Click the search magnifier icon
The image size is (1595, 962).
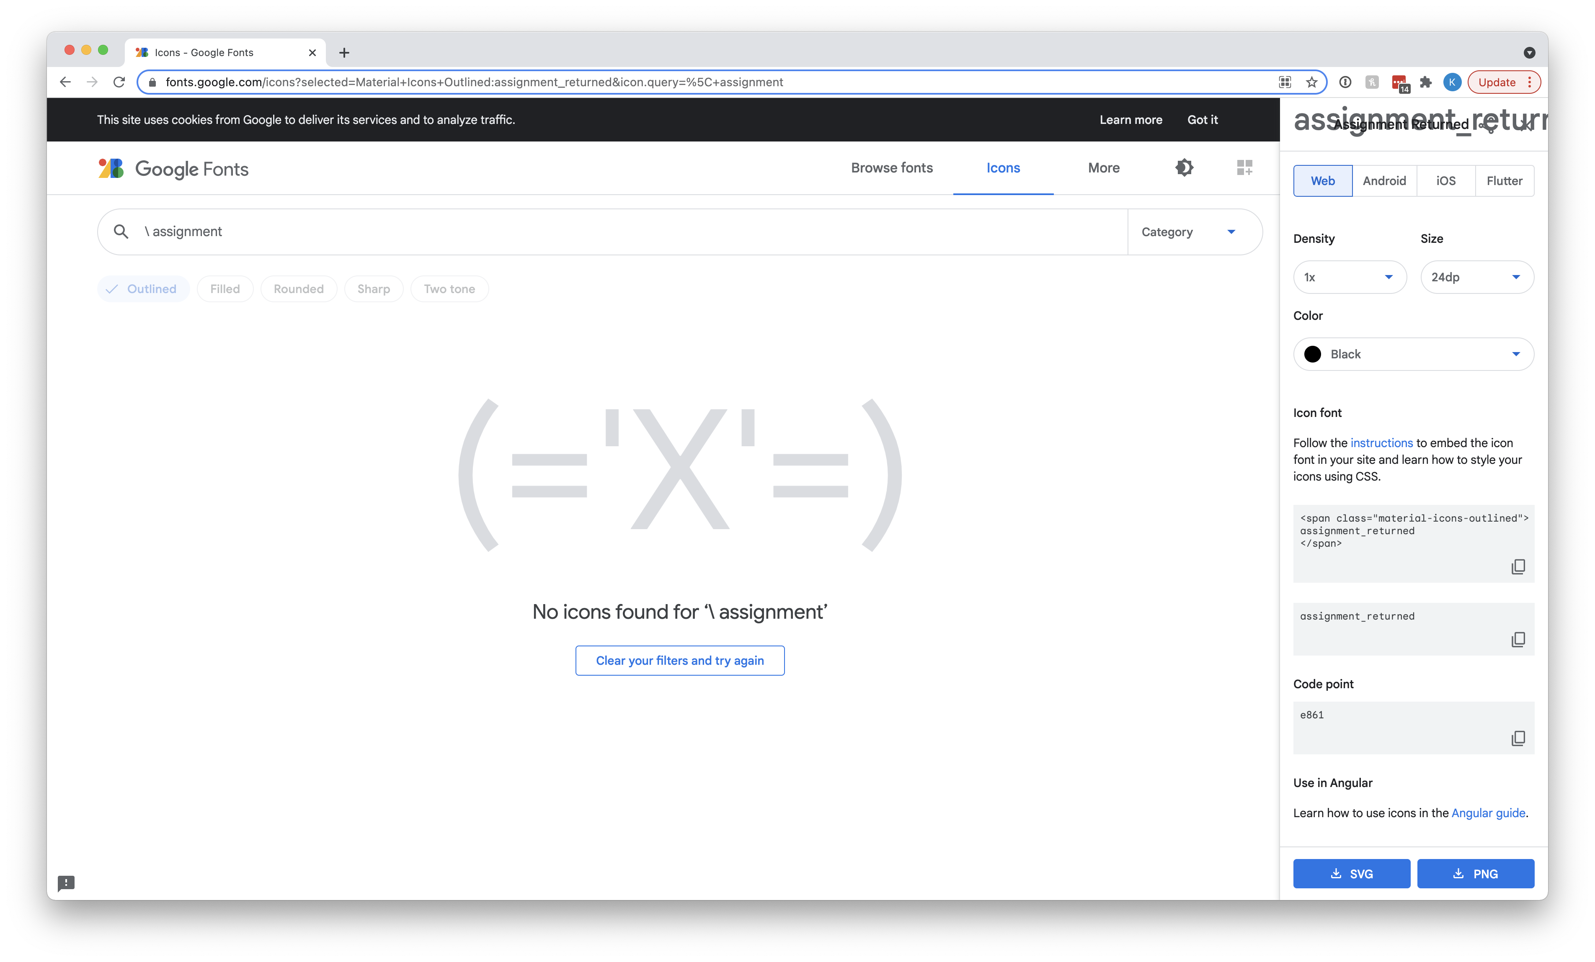click(x=120, y=231)
